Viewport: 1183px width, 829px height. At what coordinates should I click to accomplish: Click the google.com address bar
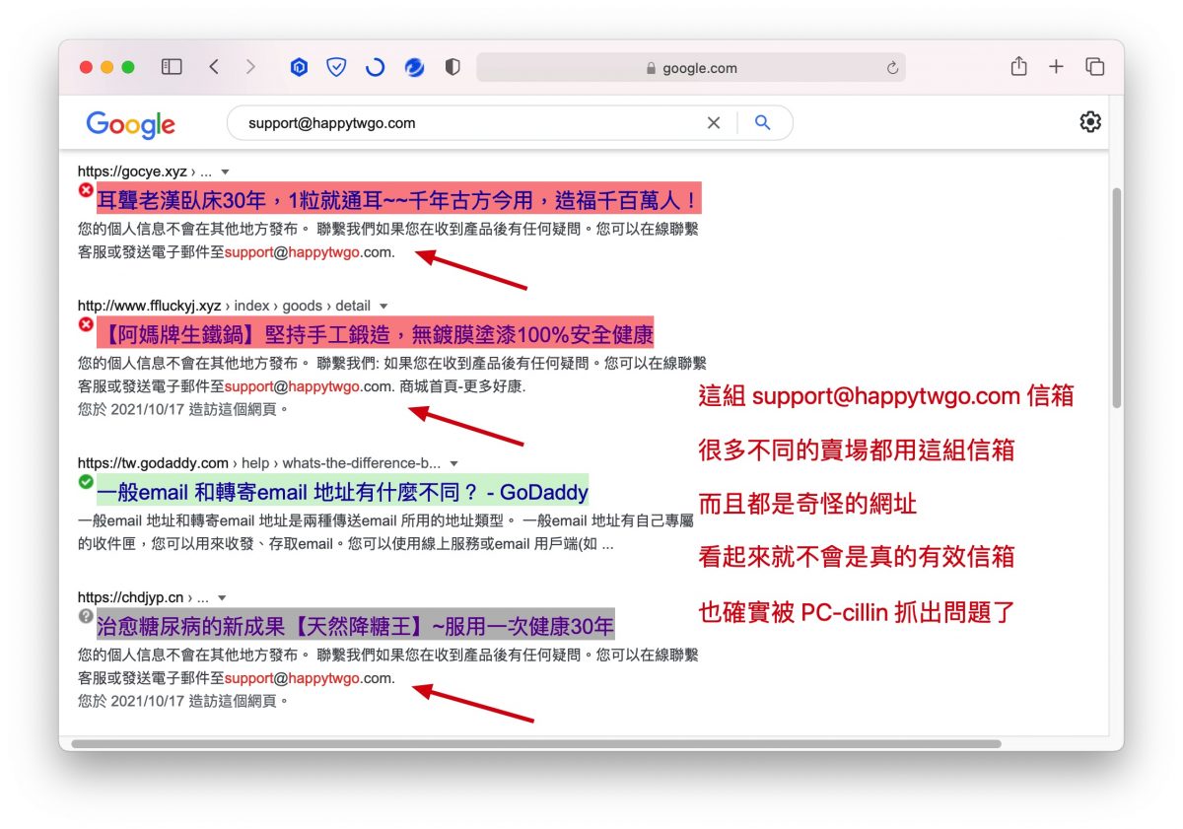691,68
